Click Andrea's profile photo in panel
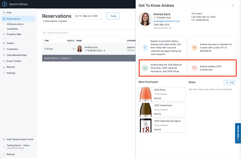 [x=145, y=19]
